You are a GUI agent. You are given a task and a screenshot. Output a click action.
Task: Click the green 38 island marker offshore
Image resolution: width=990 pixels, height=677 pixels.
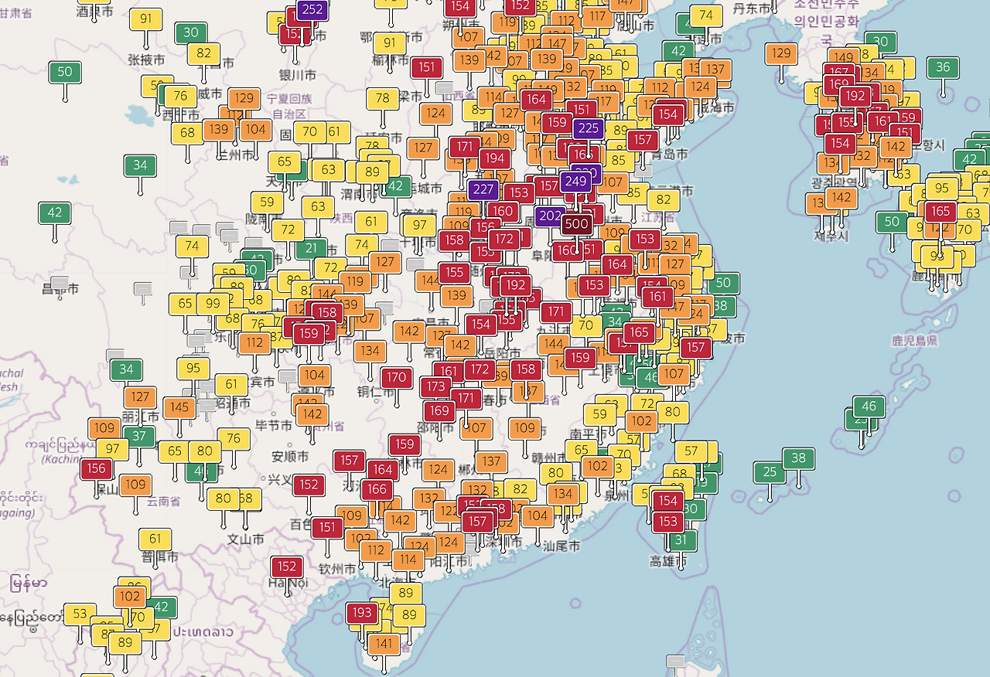coord(799,458)
